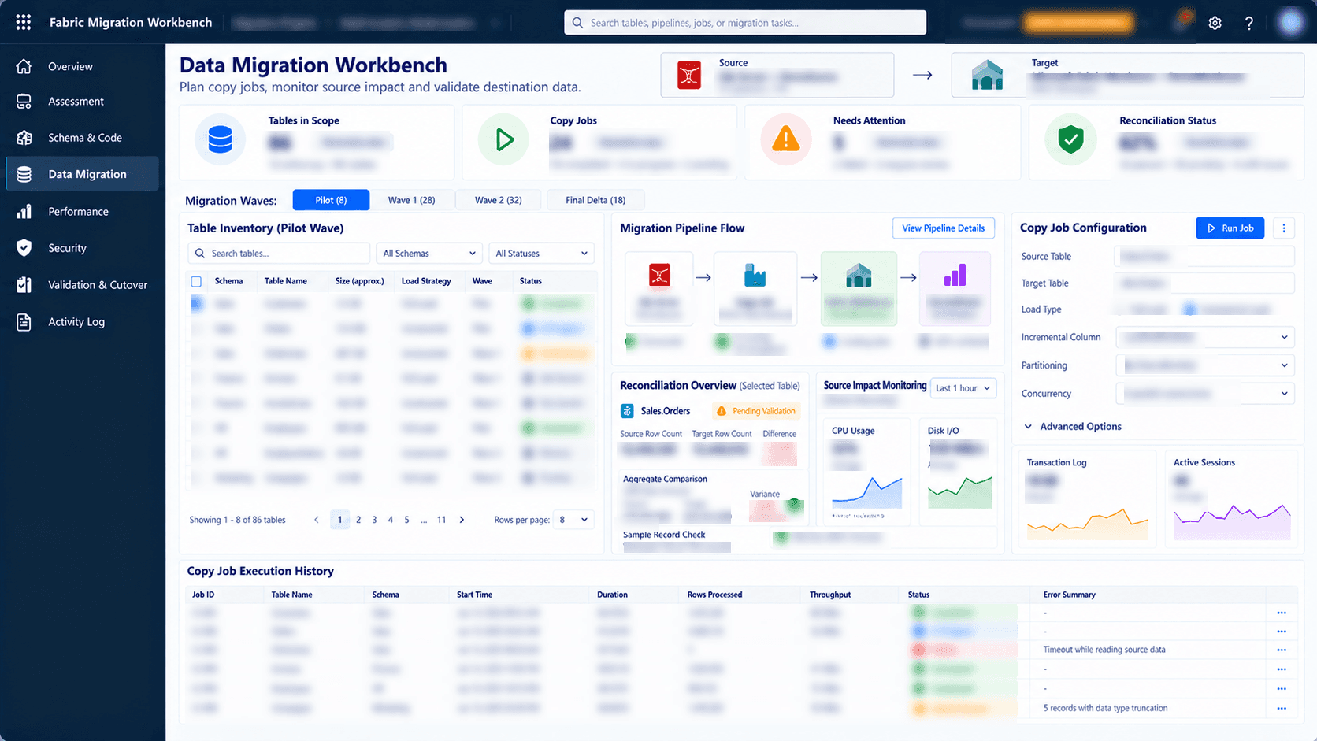Go to page 2 of table inventory
The image size is (1317, 741).
coord(358,520)
